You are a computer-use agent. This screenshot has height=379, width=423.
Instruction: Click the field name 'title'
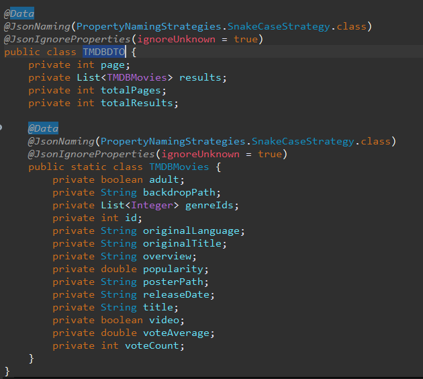[158, 307]
